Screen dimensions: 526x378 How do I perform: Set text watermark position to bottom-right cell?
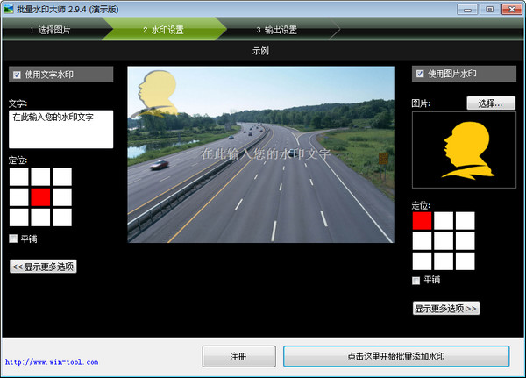click(62, 218)
